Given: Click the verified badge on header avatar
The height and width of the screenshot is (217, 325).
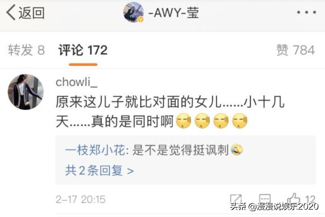Looking at the screenshot, I should coord(141,19).
